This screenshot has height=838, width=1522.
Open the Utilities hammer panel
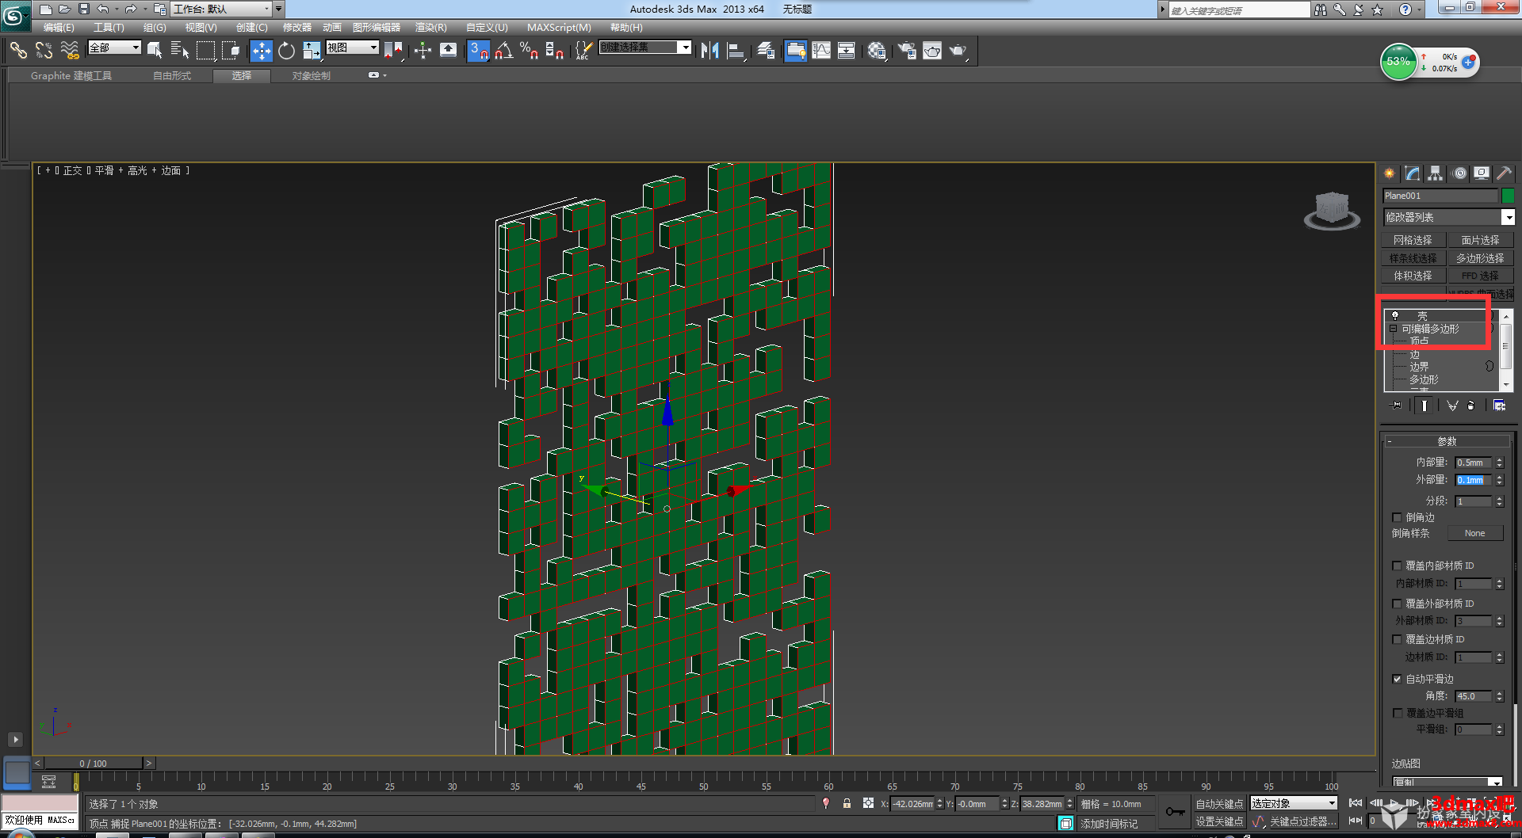pos(1504,173)
